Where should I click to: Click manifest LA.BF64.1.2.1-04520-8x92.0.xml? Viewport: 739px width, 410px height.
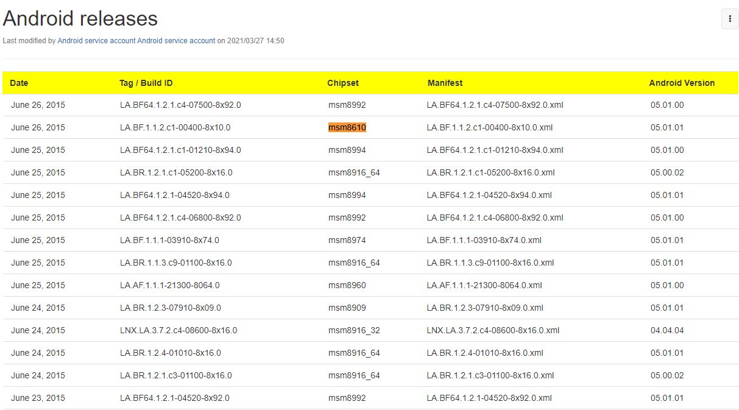[x=489, y=398]
